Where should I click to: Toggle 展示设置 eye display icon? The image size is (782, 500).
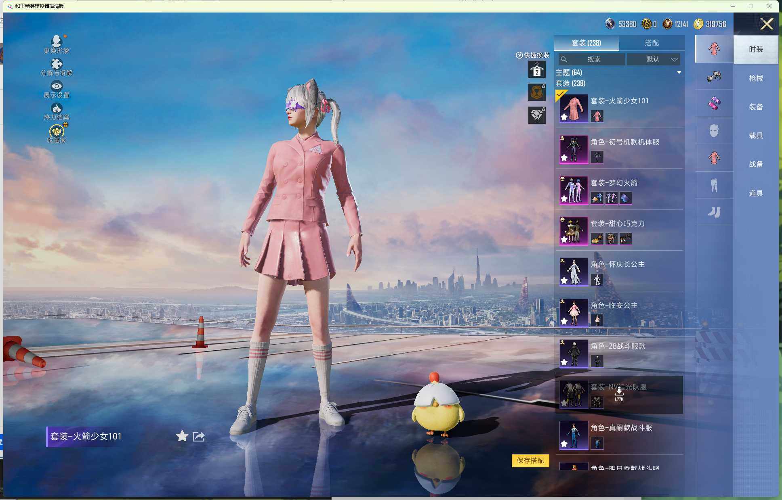click(x=56, y=86)
